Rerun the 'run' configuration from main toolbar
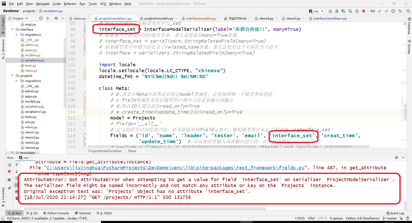This screenshot has width=412, height=223. [x=330, y=11]
